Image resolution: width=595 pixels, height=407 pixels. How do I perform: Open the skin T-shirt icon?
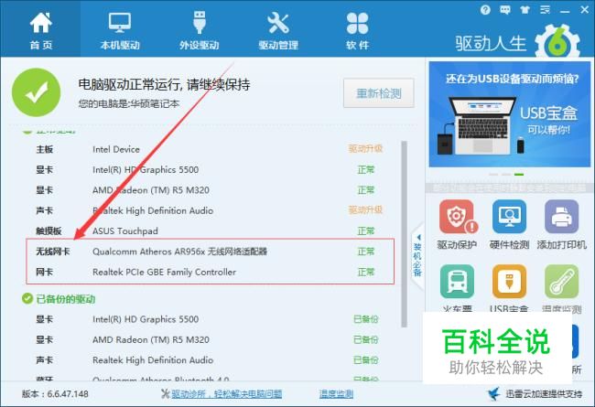pyautogui.click(x=525, y=9)
